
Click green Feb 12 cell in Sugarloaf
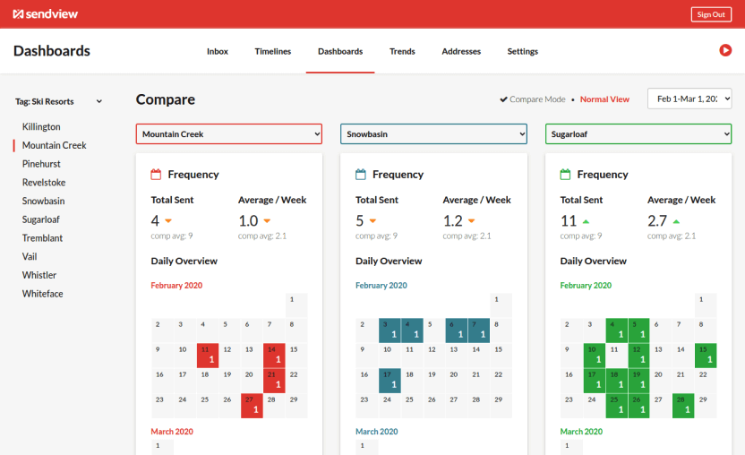point(638,356)
